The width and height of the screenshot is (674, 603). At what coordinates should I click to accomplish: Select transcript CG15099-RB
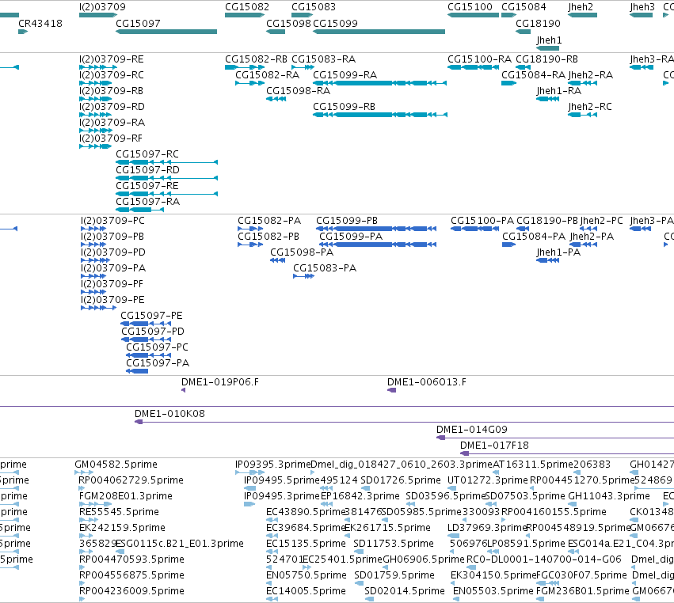344,107
